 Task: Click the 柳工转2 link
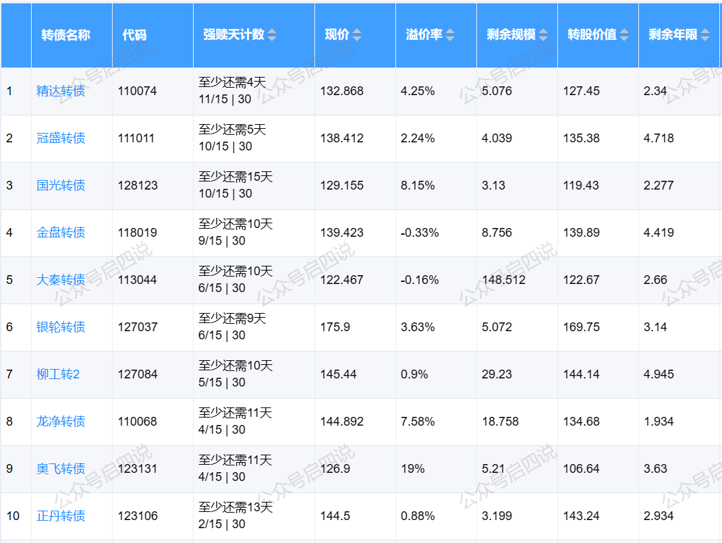pyautogui.click(x=58, y=374)
